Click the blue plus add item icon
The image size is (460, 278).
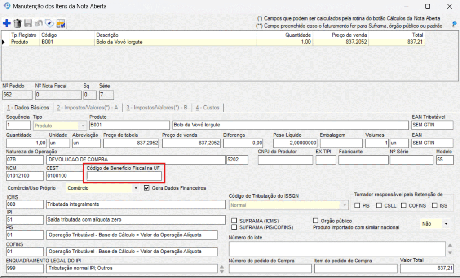[x=7, y=23]
